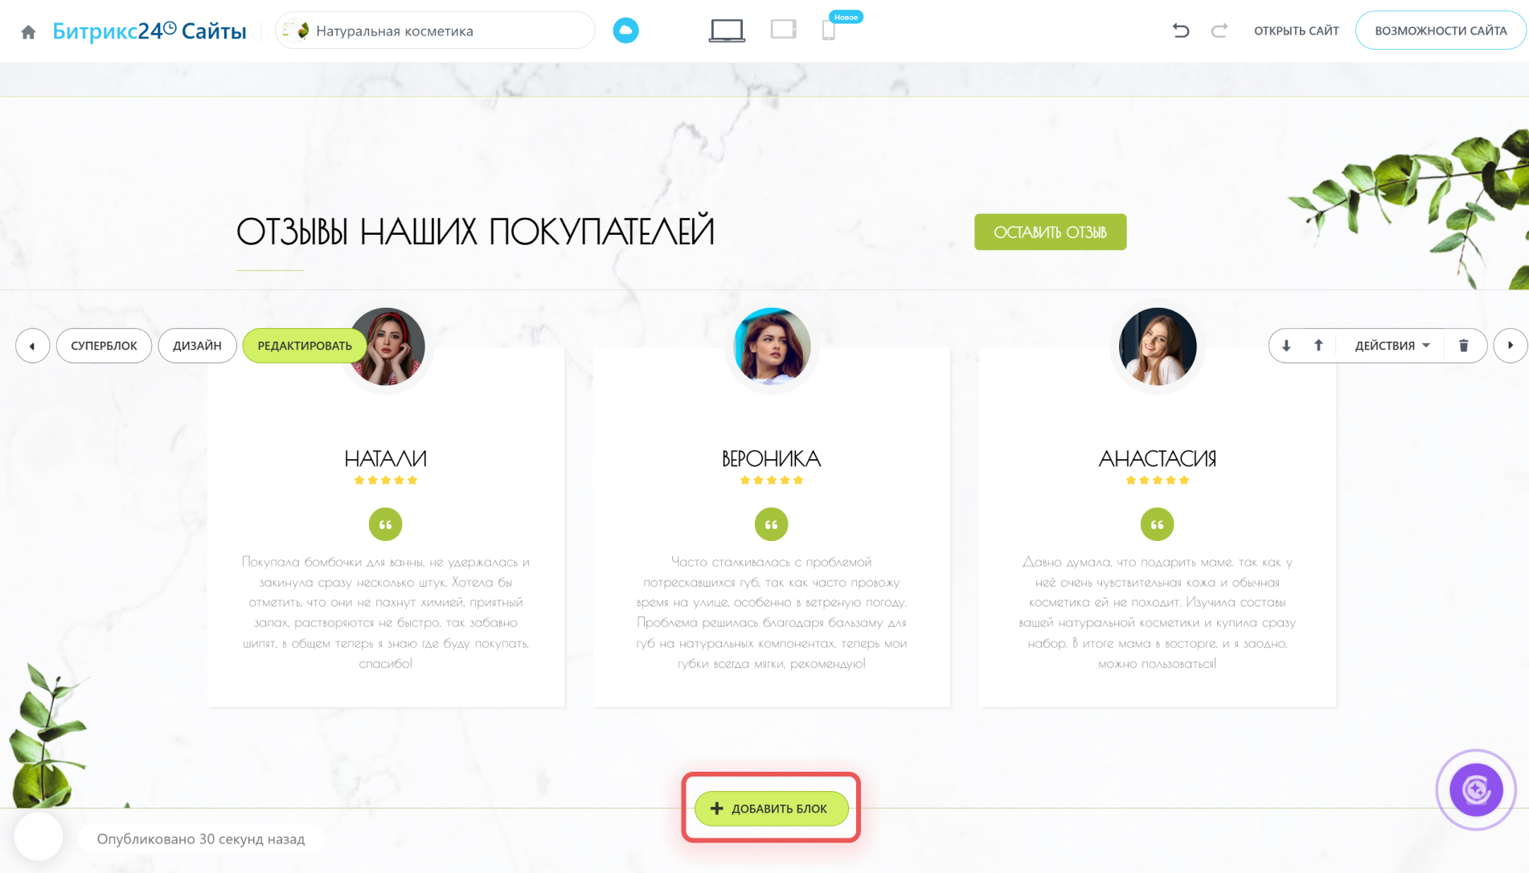Open the Действия dropdown
Screen dimensions: 1529x873
1392,346
